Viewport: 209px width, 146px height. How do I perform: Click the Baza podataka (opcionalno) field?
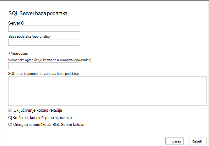[x=44, y=42]
